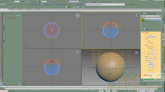Toggle Pin Stack button below modifier stack
This screenshot has width=165, height=92.
[142, 29]
